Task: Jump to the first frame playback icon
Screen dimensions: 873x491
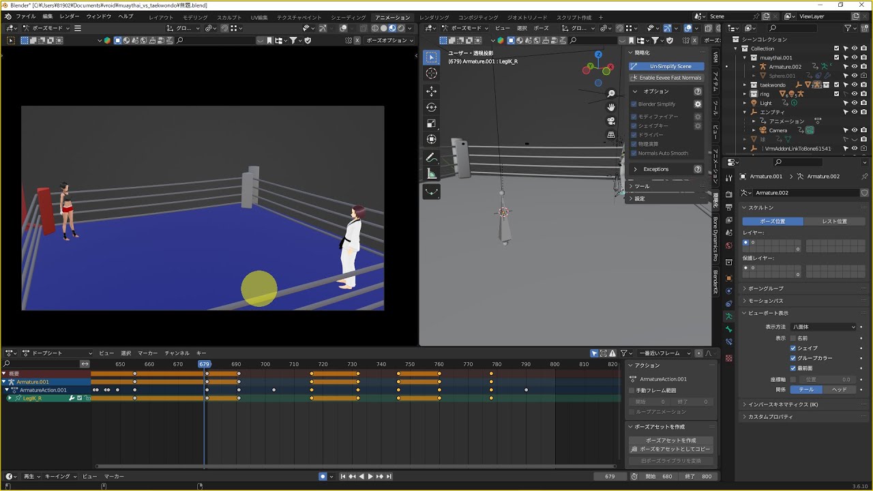Action: click(x=343, y=476)
